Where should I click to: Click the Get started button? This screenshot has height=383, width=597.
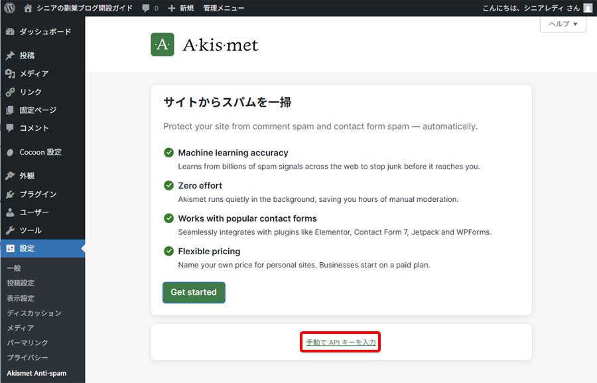point(194,292)
